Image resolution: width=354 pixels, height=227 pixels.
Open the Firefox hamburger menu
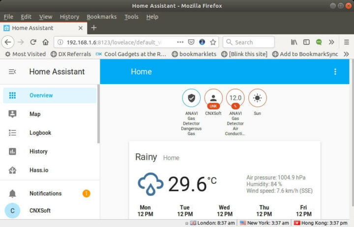(x=347, y=42)
